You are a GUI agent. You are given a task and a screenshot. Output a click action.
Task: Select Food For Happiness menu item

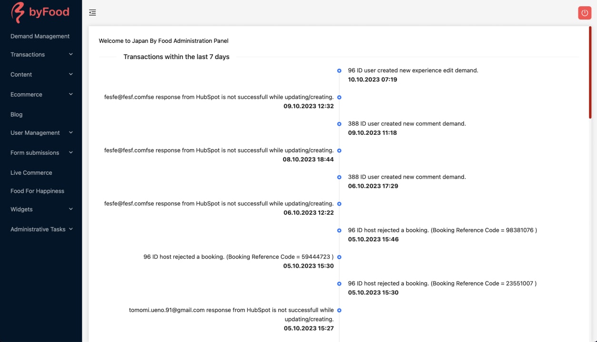click(37, 191)
